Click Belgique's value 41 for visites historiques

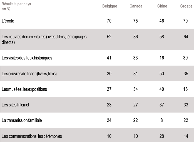(x=109, y=58)
